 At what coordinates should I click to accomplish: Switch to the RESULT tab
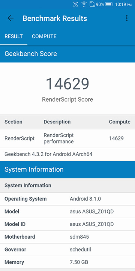(x=13, y=36)
